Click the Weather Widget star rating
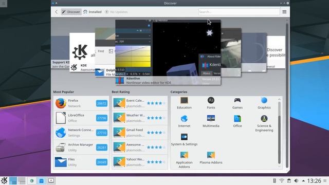 156,118
